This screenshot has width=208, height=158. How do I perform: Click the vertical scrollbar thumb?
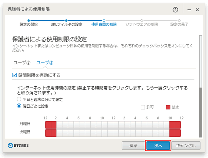(x=200, y=112)
